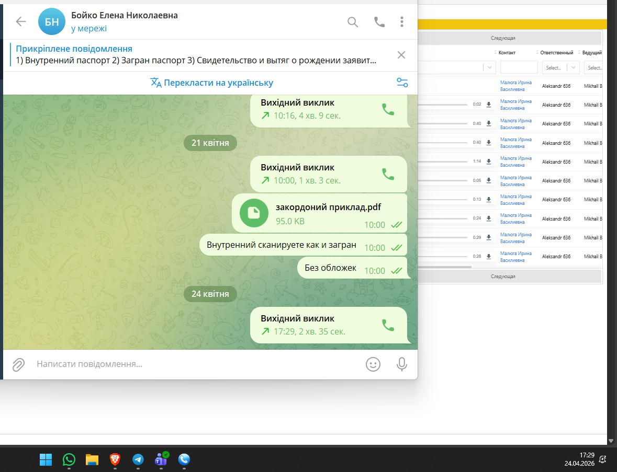The width and height of the screenshot is (617, 472).
Task: Seek in the 0:24 recording progress bar
Action: pyautogui.click(x=443, y=218)
